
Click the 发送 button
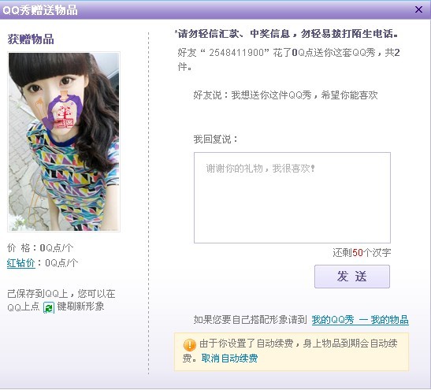point(352,277)
